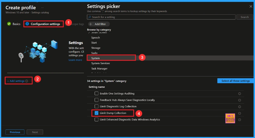Check Feedback Hub Always Save Diagnostics Locally
255x138 pixels.
[x=96, y=100]
